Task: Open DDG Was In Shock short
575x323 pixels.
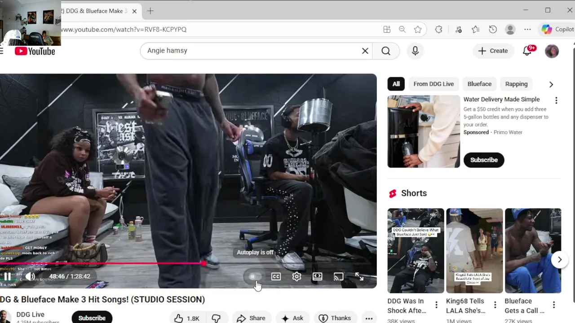Action: pos(416,250)
